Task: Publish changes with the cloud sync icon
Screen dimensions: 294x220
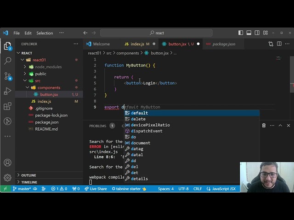Action: (35, 189)
